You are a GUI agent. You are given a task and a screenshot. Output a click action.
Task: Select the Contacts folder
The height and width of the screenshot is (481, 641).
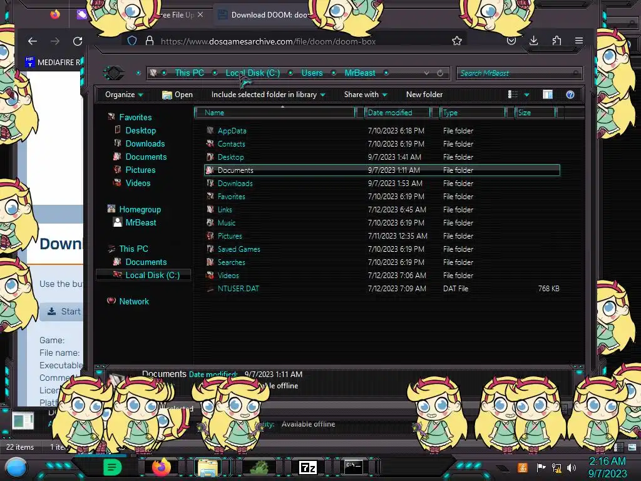point(382,144)
